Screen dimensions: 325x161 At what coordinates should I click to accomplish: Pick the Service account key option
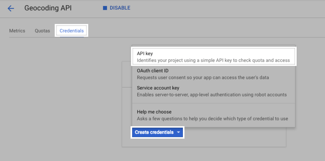tap(158, 88)
